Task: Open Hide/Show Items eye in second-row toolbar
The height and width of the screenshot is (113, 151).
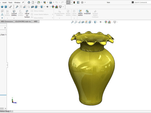Action: 48,7
